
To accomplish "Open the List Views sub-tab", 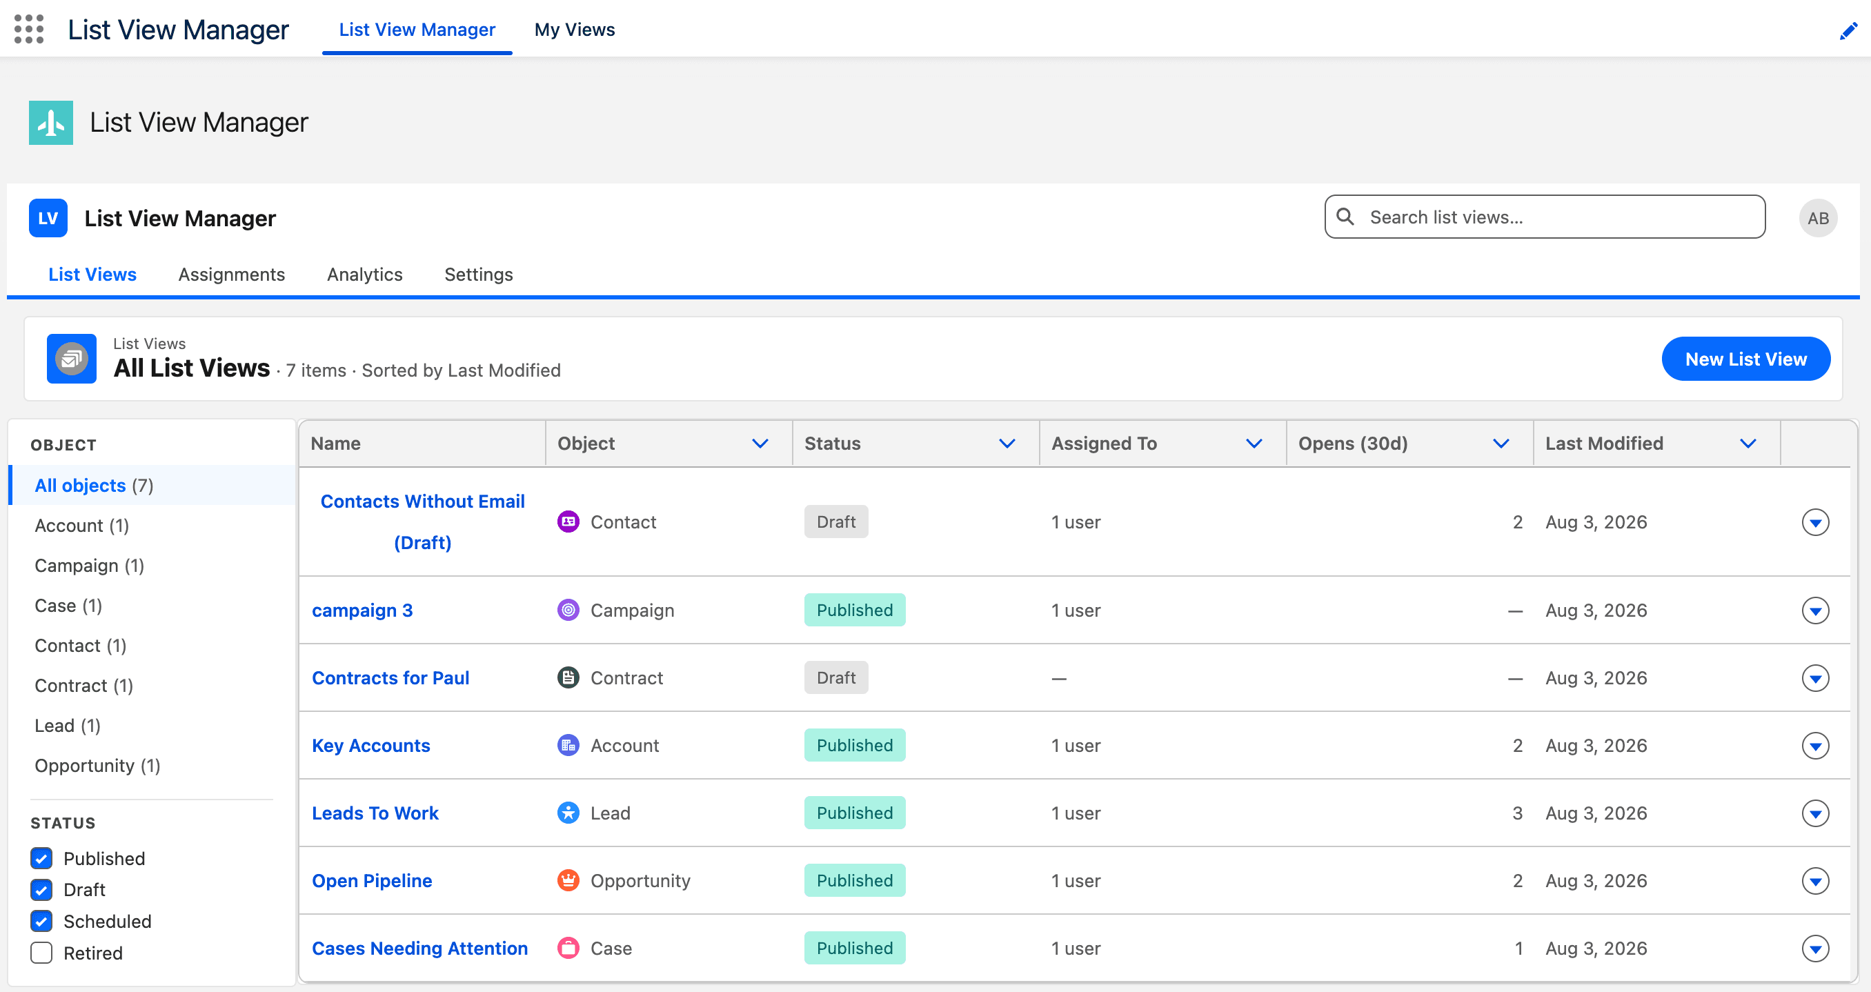I will tap(92, 275).
